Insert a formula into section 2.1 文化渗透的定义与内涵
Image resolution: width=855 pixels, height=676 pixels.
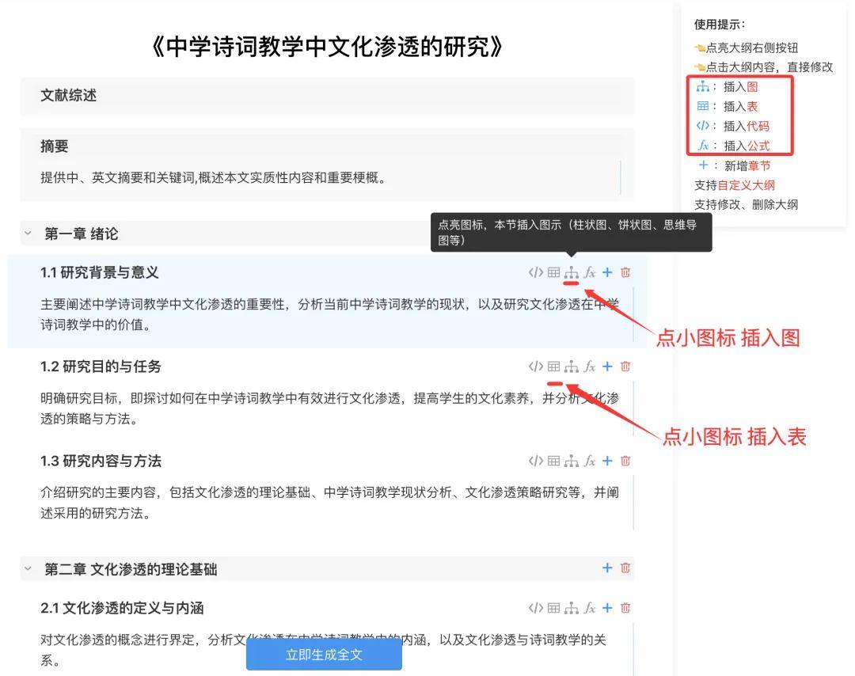coord(590,607)
